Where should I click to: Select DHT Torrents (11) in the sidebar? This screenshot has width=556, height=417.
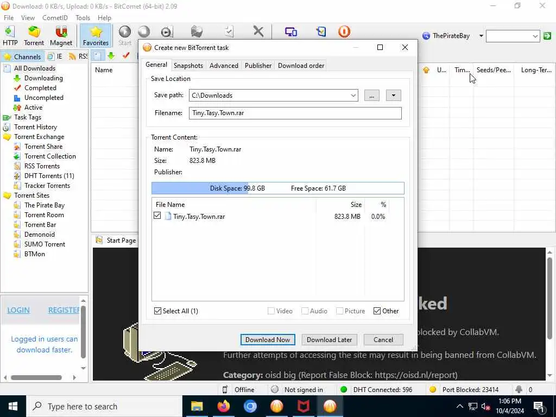coord(49,176)
